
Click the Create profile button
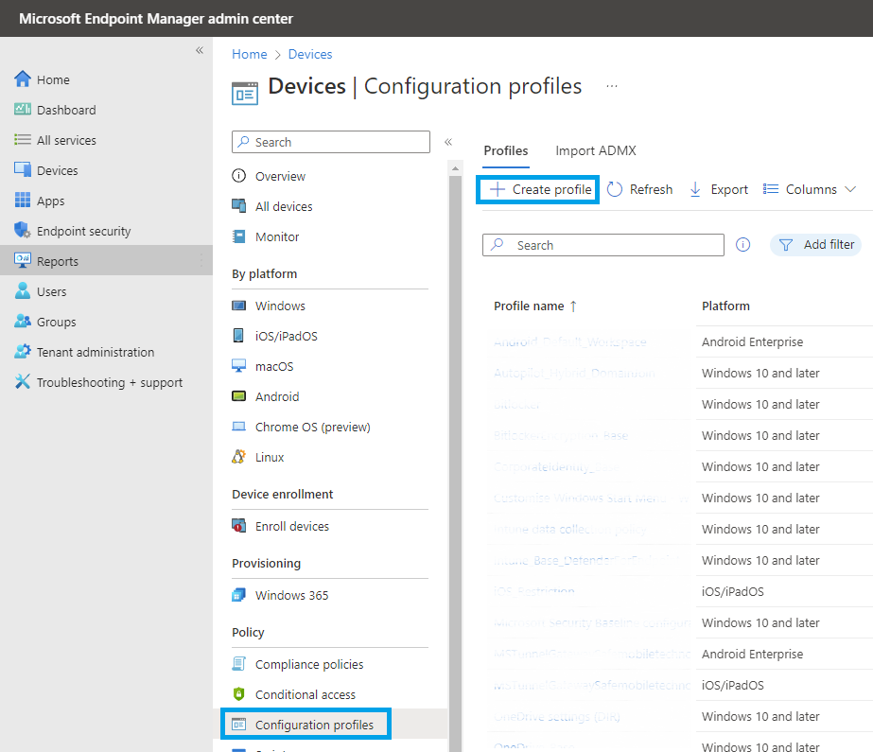(x=537, y=189)
